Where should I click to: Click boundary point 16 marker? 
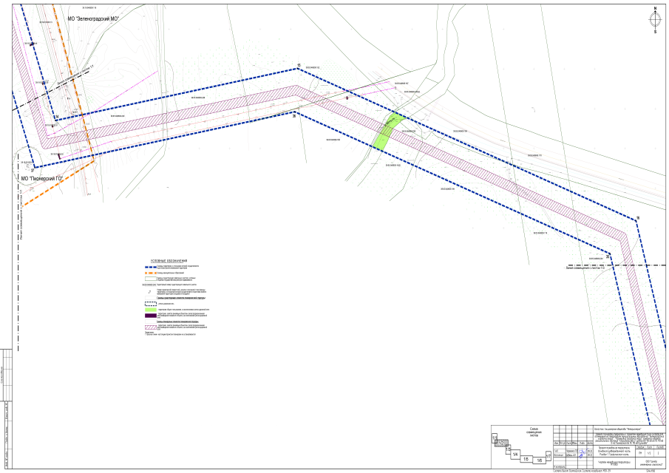pos(636,219)
